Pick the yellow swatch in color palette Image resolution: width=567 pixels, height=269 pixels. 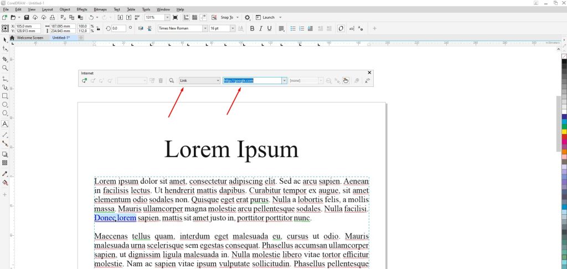click(564, 132)
